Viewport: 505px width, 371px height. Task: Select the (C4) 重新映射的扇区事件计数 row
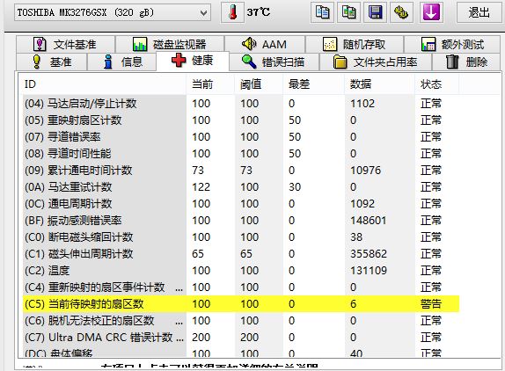[241, 287]
